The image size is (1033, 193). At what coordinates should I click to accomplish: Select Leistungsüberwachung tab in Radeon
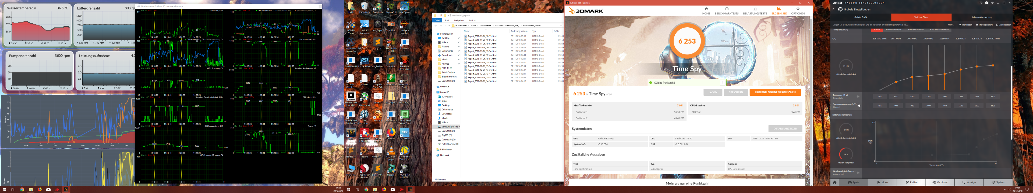[x=982, y=17]
